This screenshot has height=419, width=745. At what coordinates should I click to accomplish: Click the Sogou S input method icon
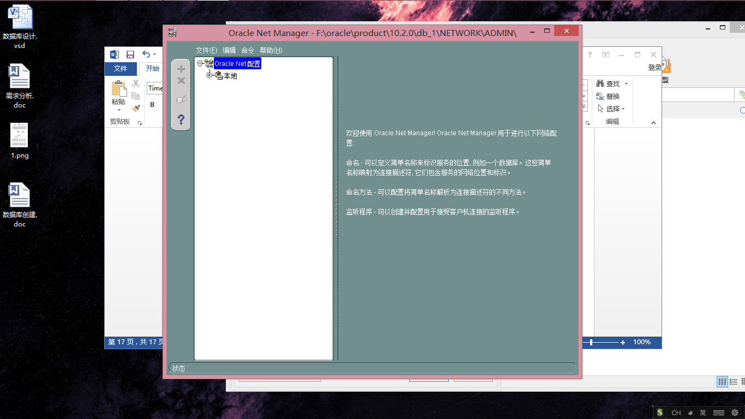pos(660,413)
